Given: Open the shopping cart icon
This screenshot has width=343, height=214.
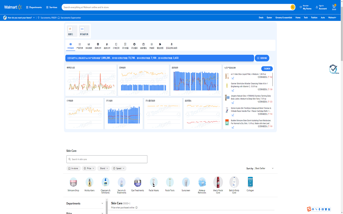Looking at the screenshot, I should [x=334, y=7].
